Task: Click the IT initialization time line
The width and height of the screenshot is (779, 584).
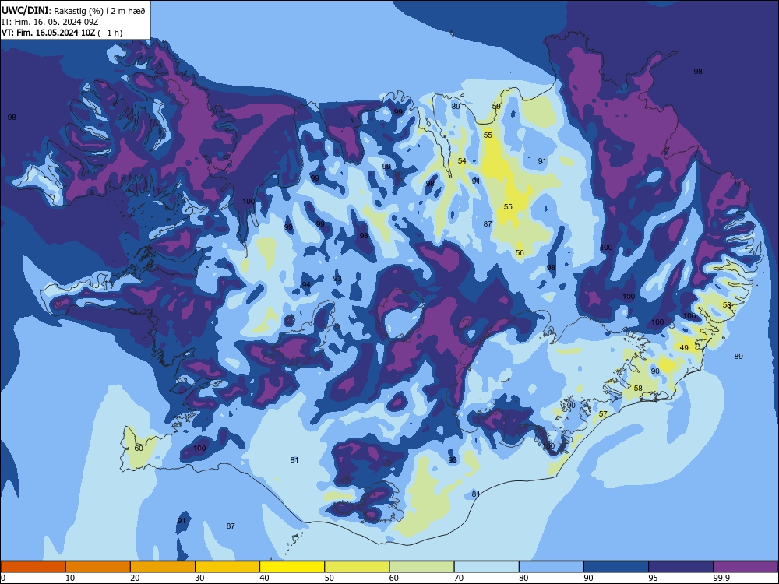Action: coord(50,22)
